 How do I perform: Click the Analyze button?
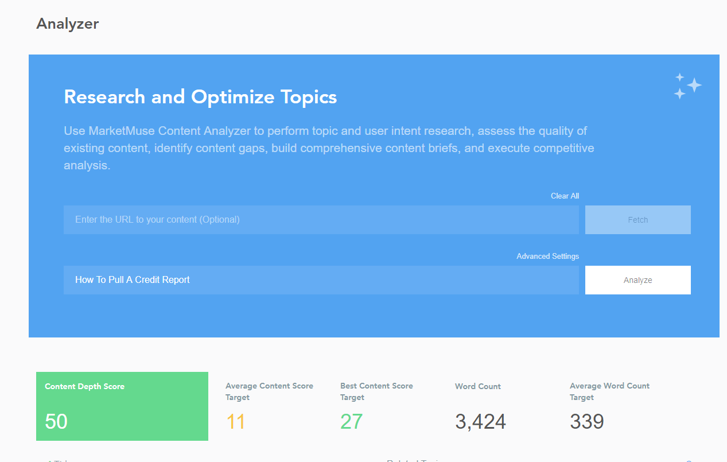[638, 280]
